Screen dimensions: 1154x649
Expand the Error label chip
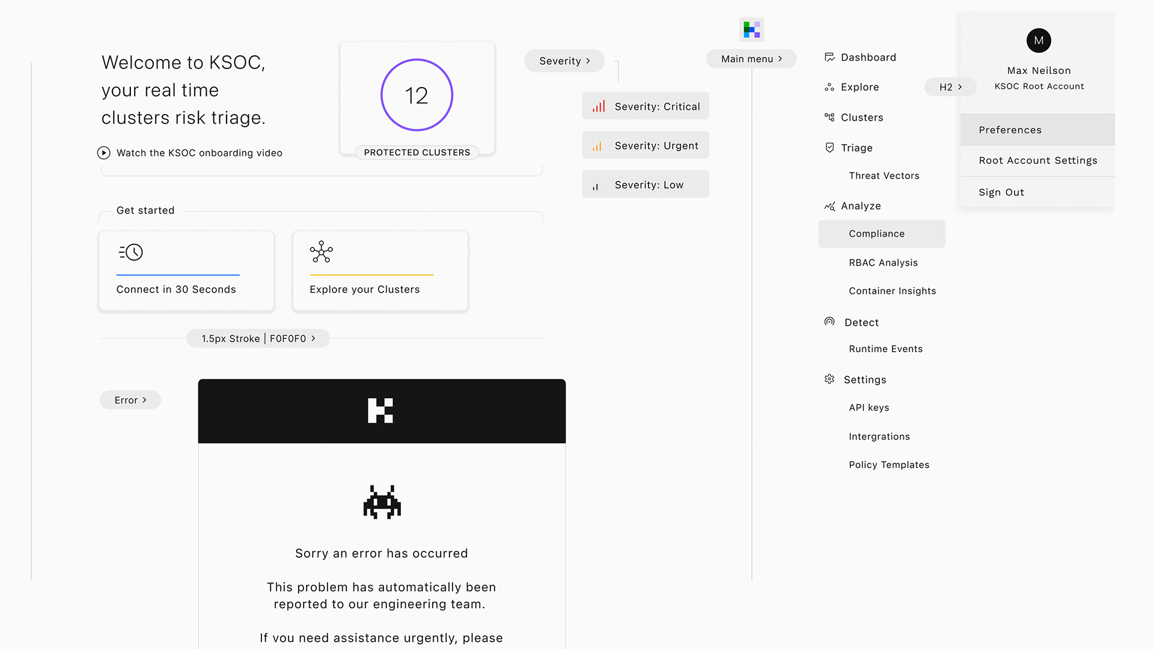point(130,400)
